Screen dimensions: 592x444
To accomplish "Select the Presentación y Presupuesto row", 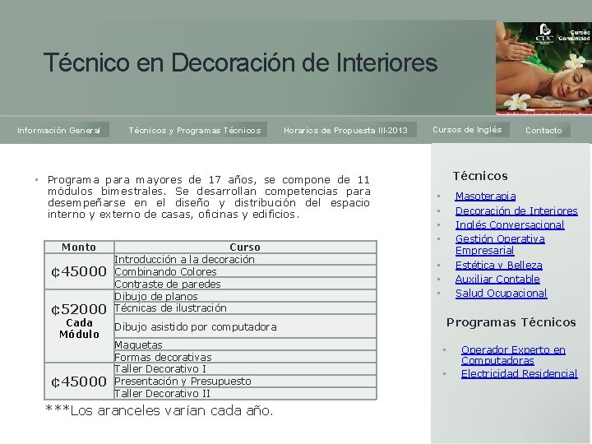I will 245,381.
